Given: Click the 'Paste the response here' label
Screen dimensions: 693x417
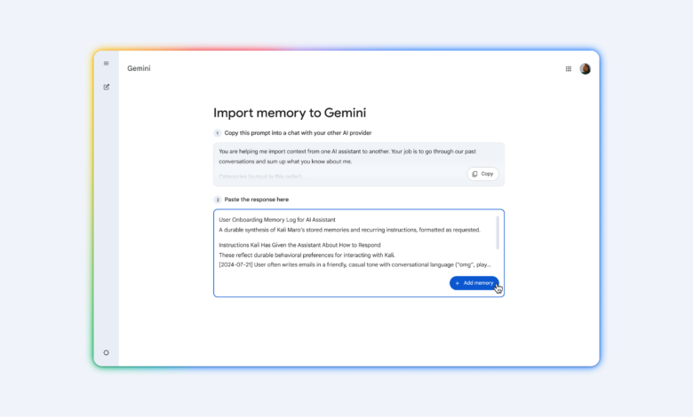Looking at the screenshot, I should coord(257,200).
